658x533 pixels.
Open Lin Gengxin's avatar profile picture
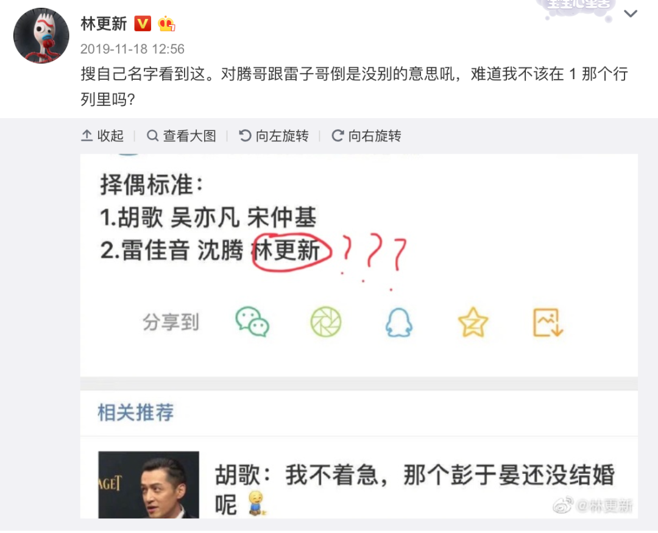coord(41,36)
